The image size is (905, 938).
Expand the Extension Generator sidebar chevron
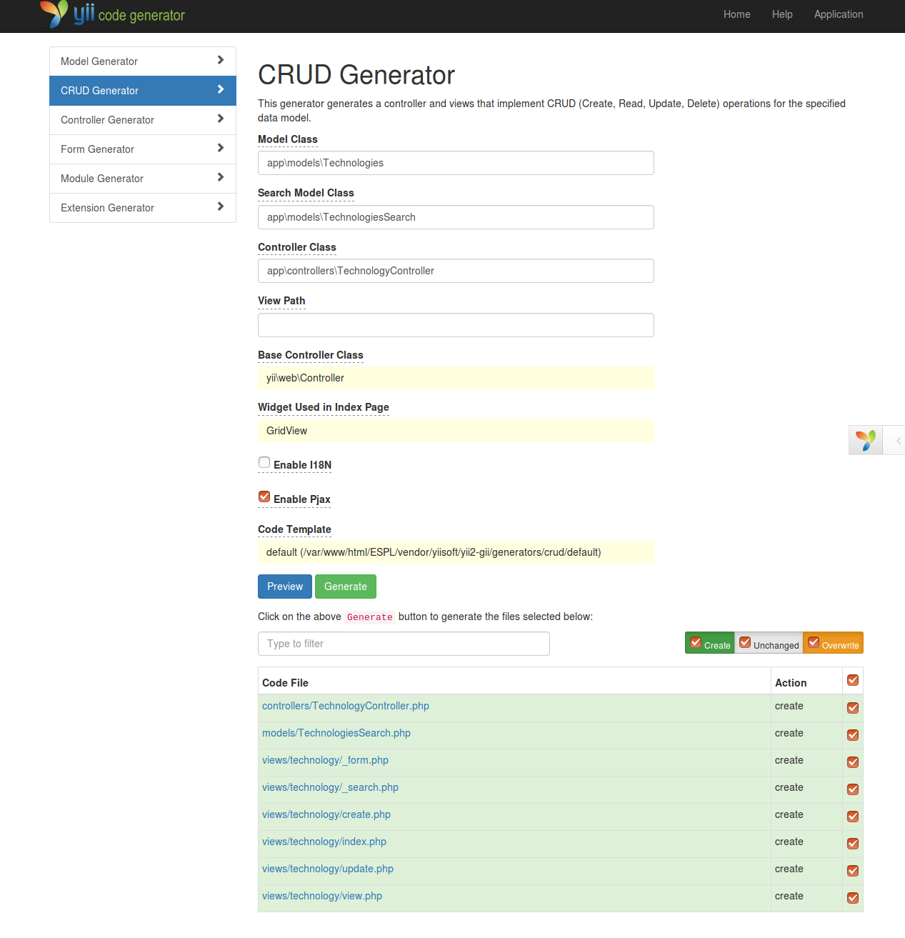220,207
